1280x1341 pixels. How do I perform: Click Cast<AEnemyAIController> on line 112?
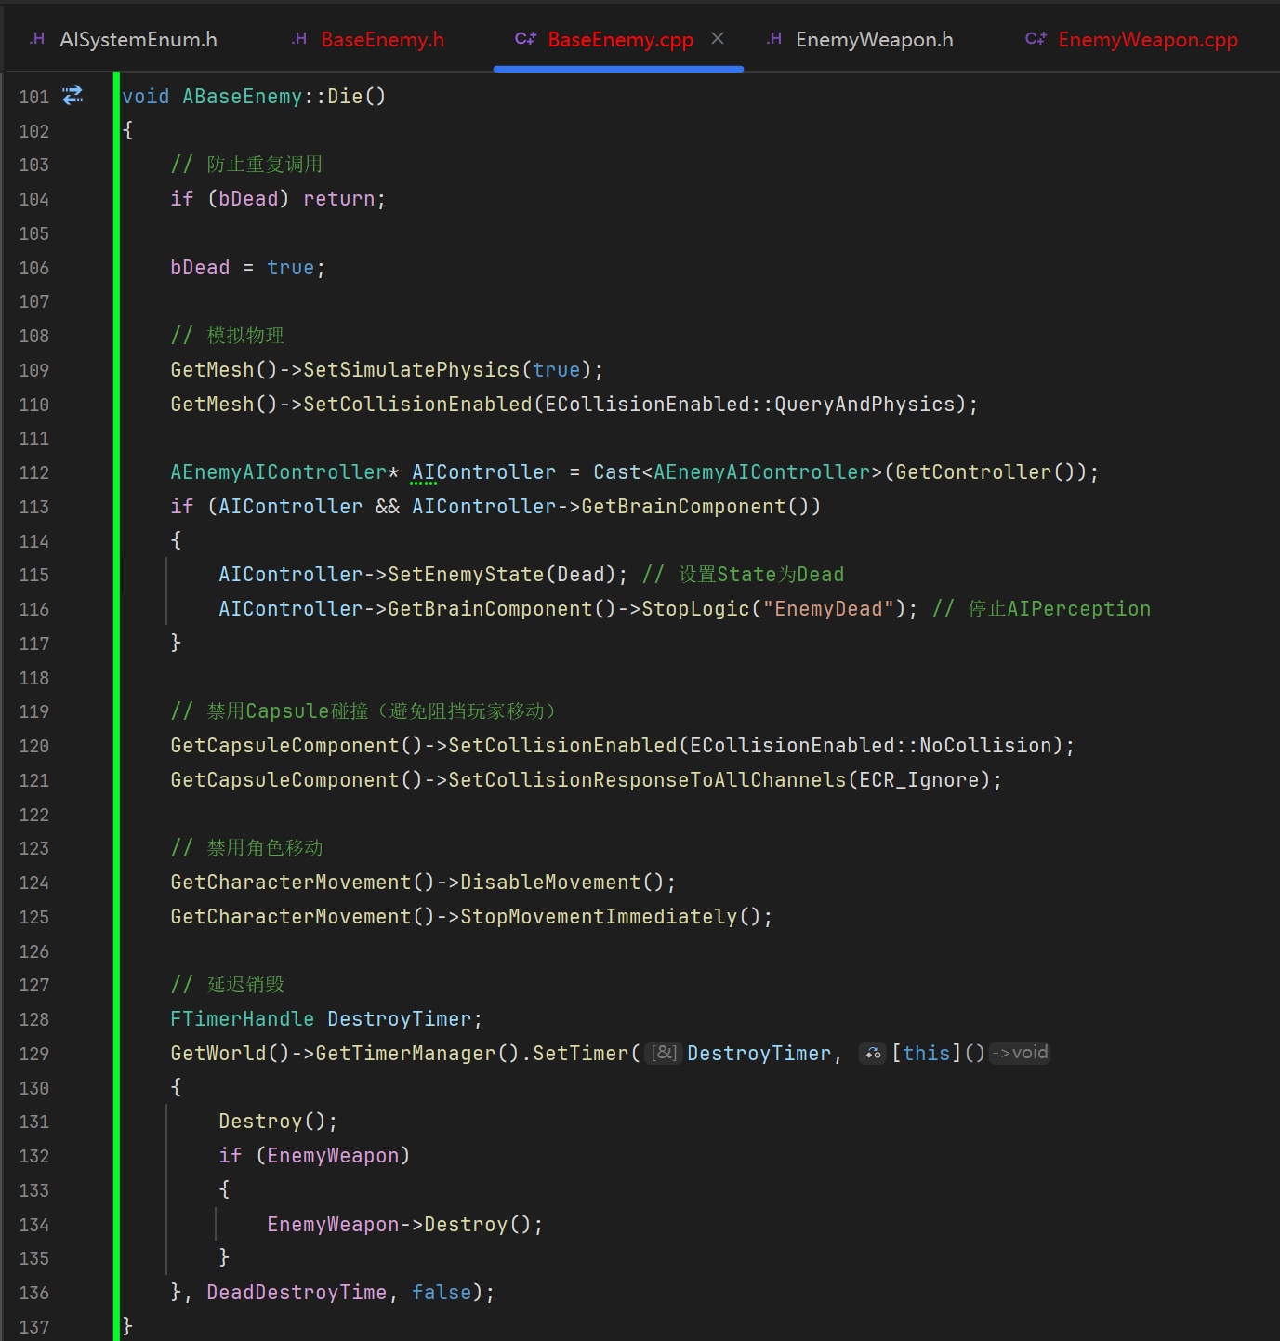(x=738, y=472)
